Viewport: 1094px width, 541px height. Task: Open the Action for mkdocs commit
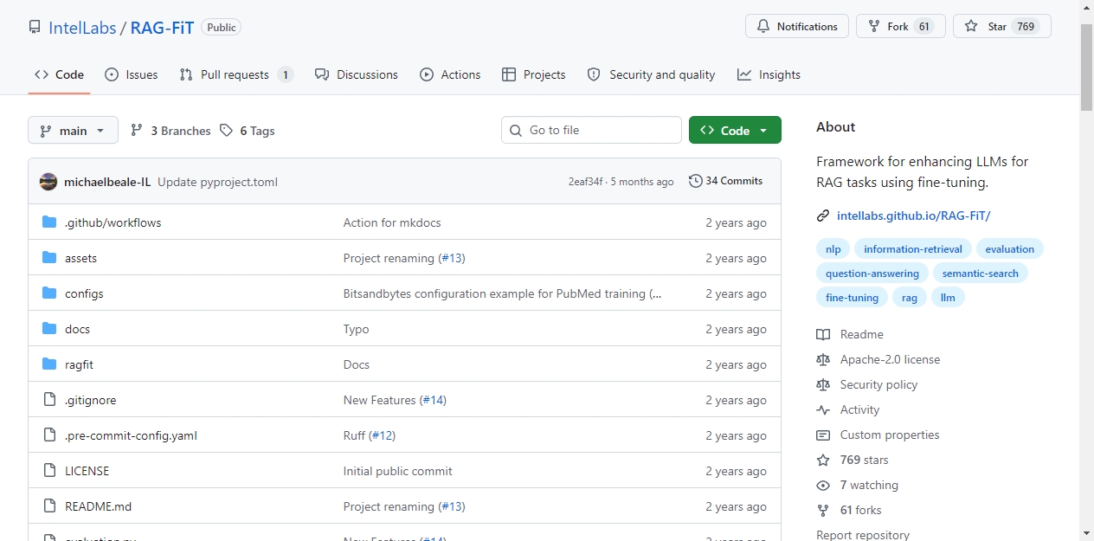click(x=392, y=222)
